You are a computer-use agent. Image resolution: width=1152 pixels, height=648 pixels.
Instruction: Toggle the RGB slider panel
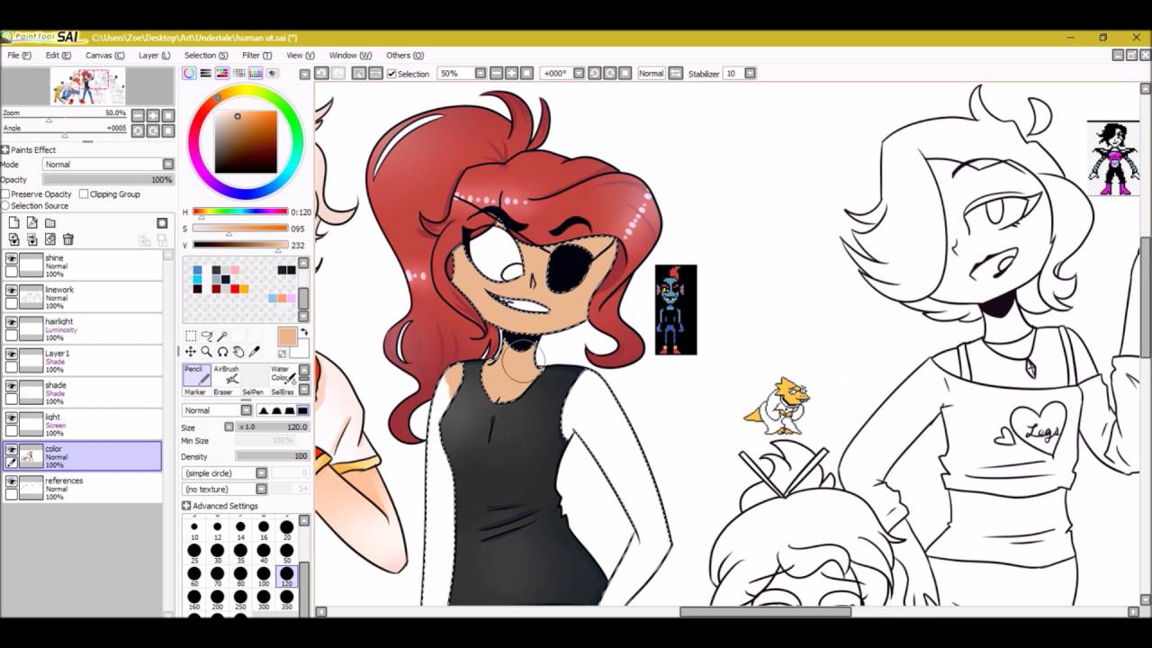(x=205, y=73)
